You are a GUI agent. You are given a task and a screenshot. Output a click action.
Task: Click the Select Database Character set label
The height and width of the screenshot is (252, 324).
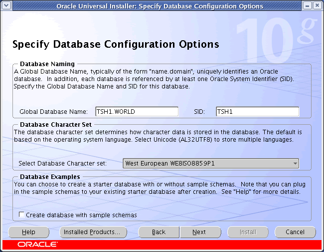coord(63,164)
